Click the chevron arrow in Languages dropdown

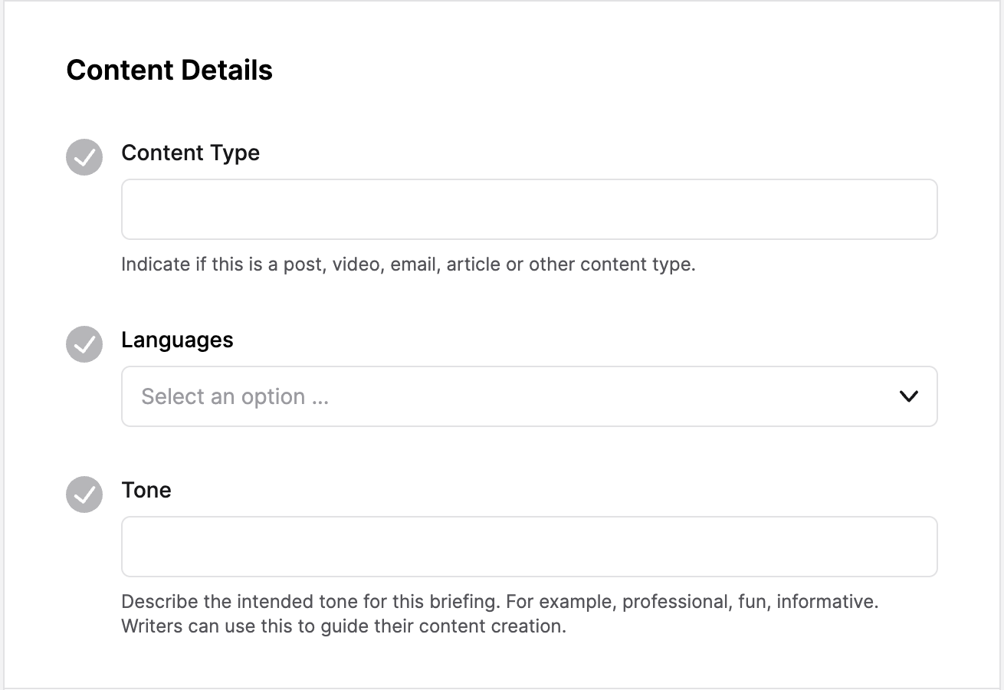[x=909, y=396]
